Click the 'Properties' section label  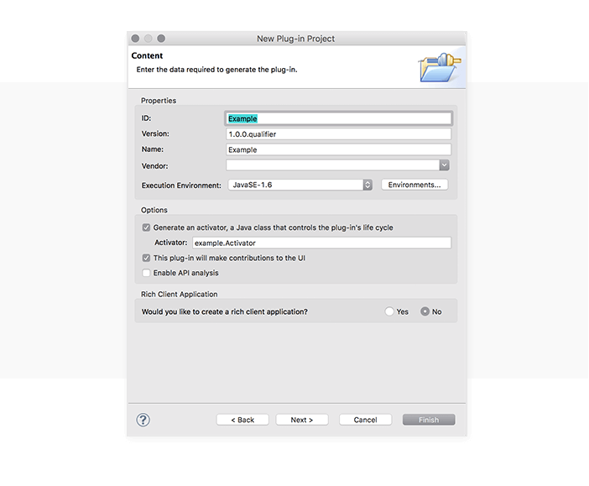pyautogui.click(x=159, y=101)
